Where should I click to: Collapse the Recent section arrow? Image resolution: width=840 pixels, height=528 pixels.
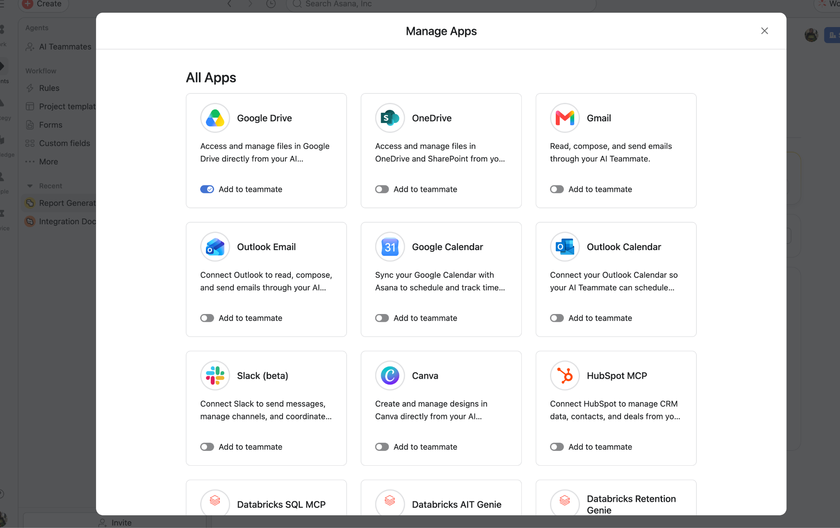click(30, 186)
